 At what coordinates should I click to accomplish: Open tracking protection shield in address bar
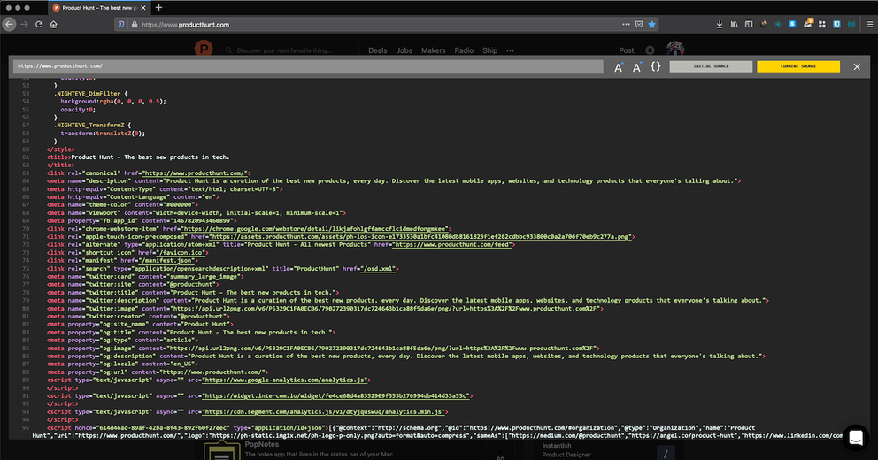coord(121,25)
